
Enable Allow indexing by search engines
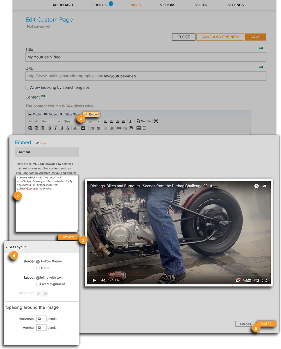tap(27, 88)
